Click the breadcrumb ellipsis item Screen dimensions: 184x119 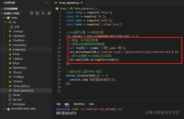pyautogui.click(x=99, y=9)
